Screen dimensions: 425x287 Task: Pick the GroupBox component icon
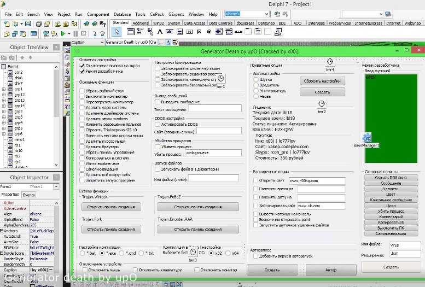pyautogui.click(x=248, y=32)
